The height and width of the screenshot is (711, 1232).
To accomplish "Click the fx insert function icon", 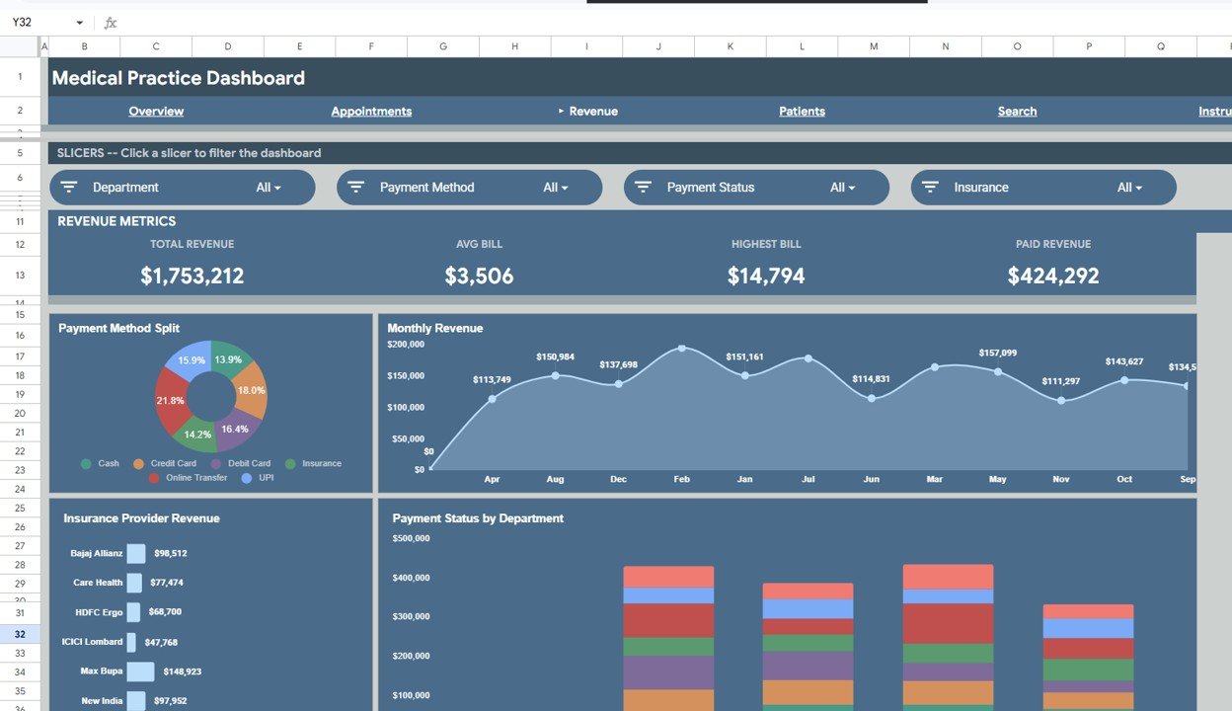I will 109,20.
